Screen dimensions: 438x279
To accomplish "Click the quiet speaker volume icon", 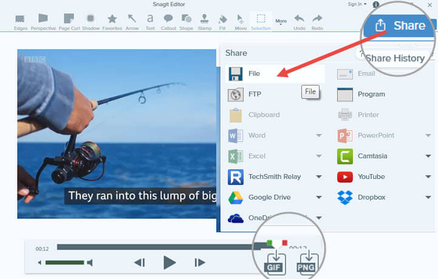I will click(39, 263).
